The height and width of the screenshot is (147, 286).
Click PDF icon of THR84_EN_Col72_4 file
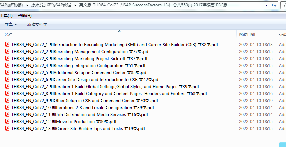(7, 65)
